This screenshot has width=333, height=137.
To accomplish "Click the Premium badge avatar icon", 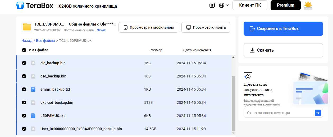I will (308, 5).
